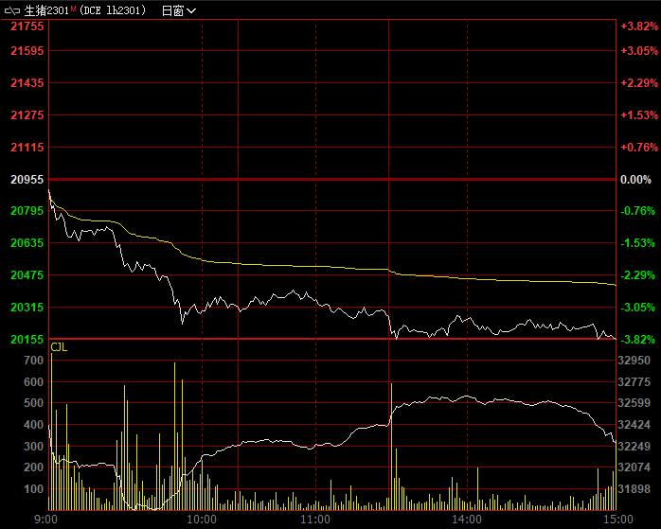This screenshot has height=529, width=661.
Task: Click volume scale label 400
Action: [34, 425]
